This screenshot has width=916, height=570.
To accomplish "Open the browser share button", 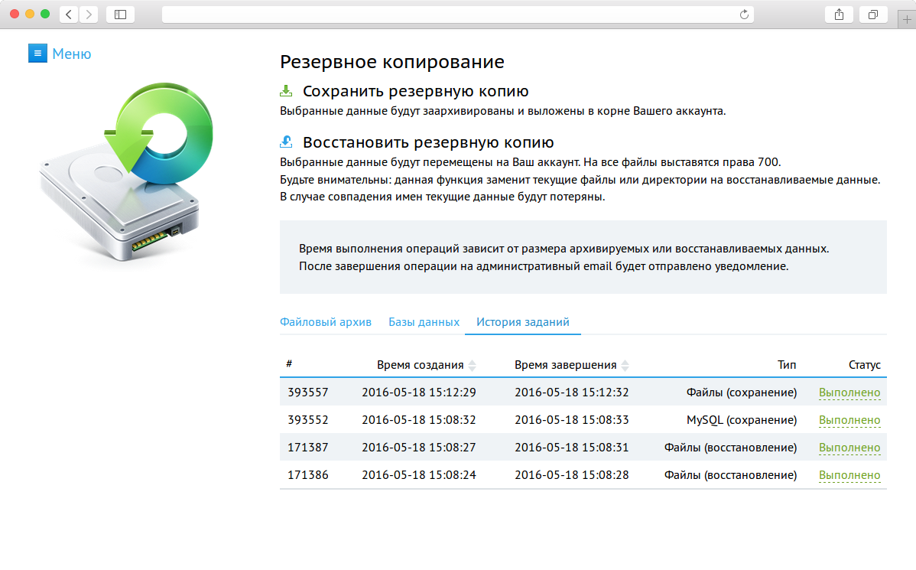I will coord(839,15).
